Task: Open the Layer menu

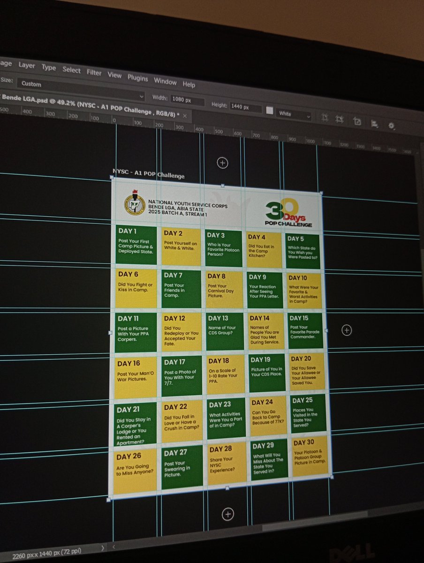Action: [26, 65]
